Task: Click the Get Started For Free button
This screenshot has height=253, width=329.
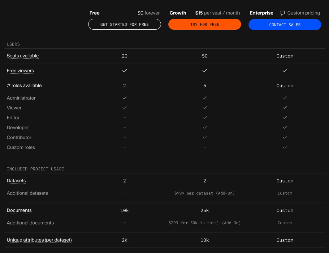Action: (124, 24)
